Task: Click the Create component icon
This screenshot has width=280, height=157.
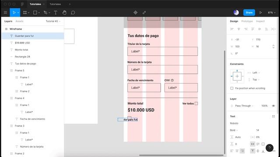Action: coord(136,13)
